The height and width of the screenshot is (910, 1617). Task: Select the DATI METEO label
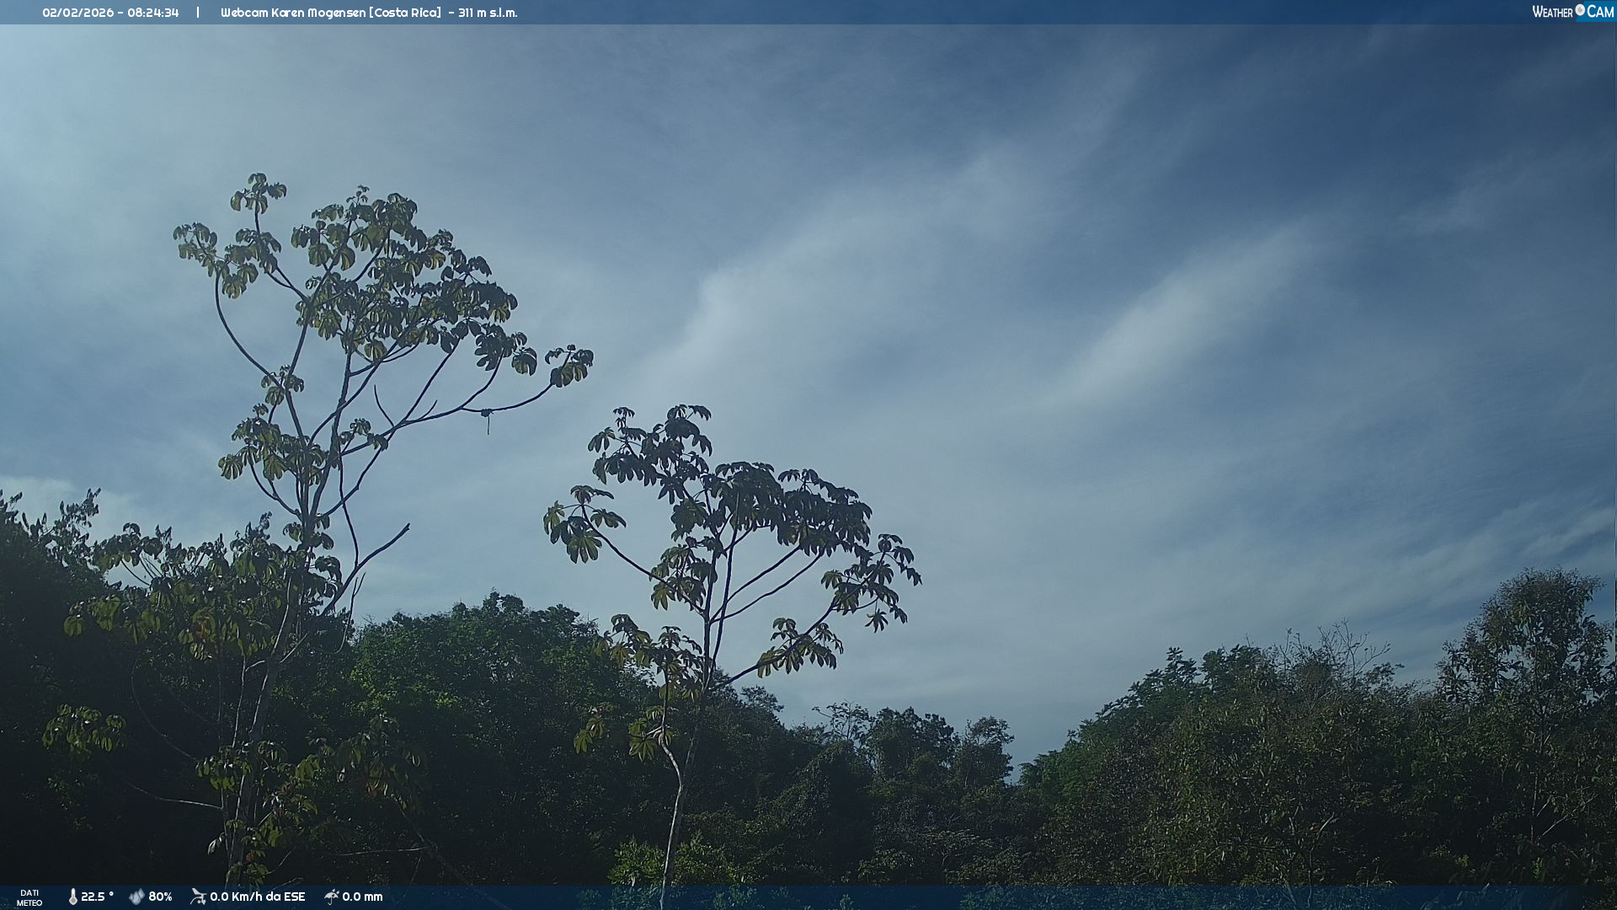tap(29, 897)
